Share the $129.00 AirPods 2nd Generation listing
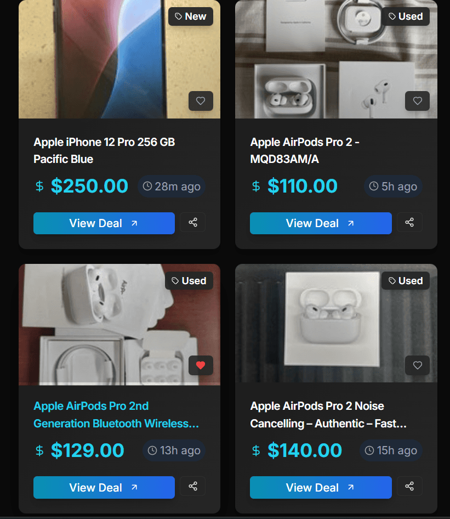The height and width of the screenshot is (519, 450). 193,486
